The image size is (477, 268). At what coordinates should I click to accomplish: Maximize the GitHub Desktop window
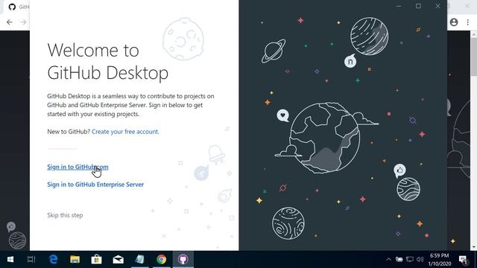click(418, 6)
